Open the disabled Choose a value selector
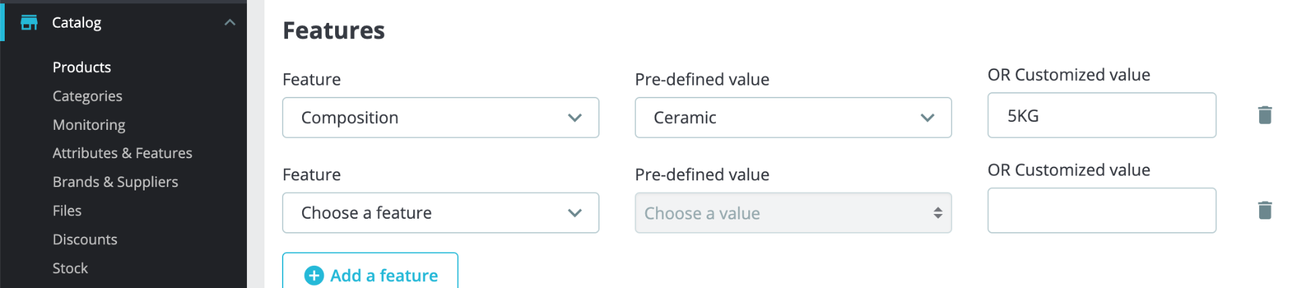 (793, 213)
